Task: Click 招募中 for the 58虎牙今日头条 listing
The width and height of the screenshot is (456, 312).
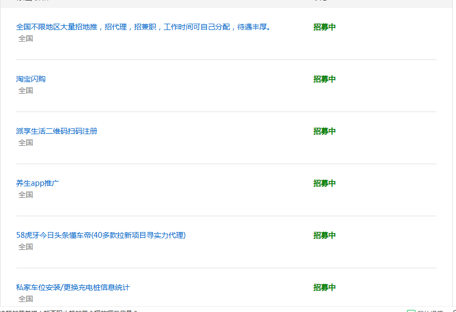Action: (x=323, y=235)
